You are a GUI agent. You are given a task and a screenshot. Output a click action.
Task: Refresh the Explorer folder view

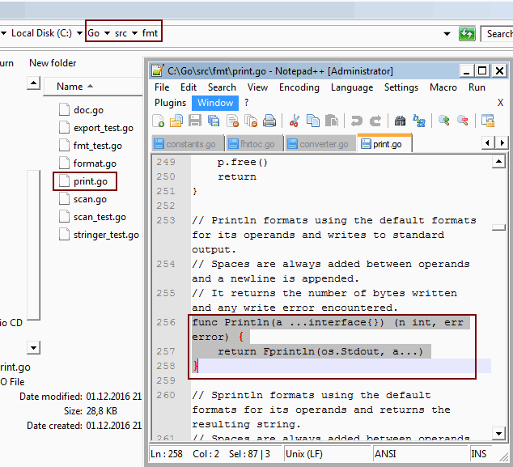click(467, 33)
